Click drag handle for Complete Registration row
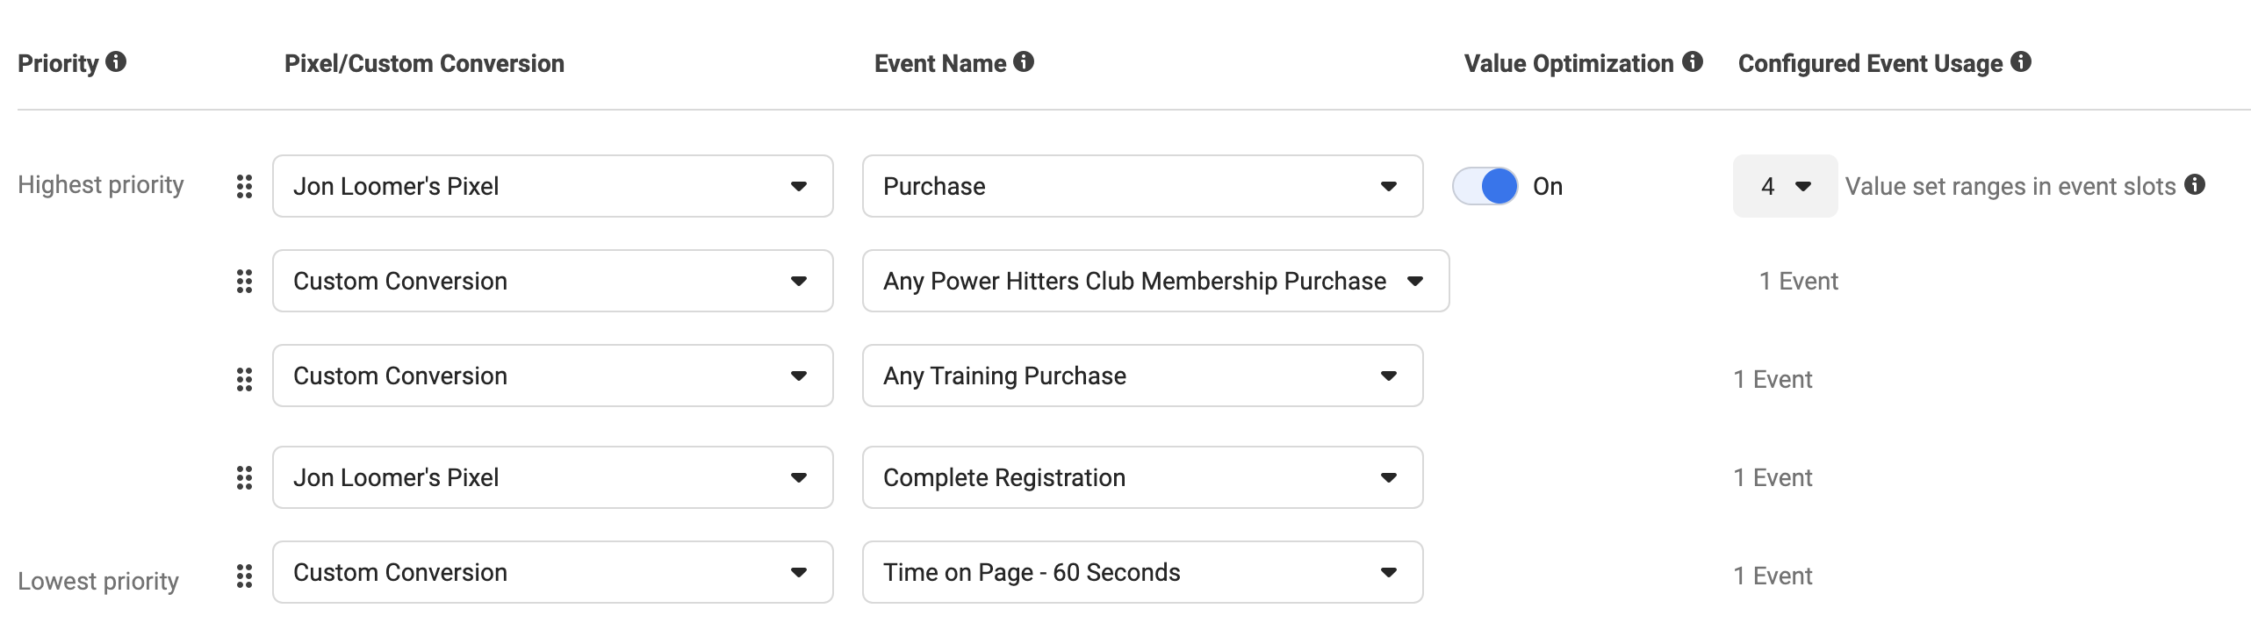This screenshot has width=2251, height=637. (245, 477)
